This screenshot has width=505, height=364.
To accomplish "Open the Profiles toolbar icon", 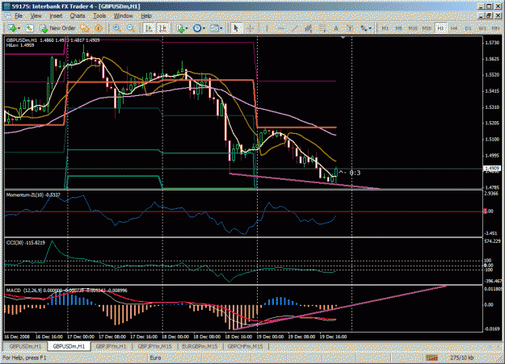I will pos(29,28).
